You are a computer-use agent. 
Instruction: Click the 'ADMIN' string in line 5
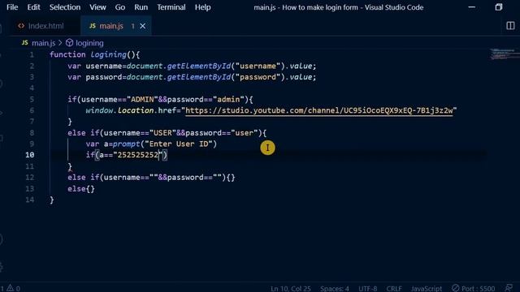coord(143,99)
